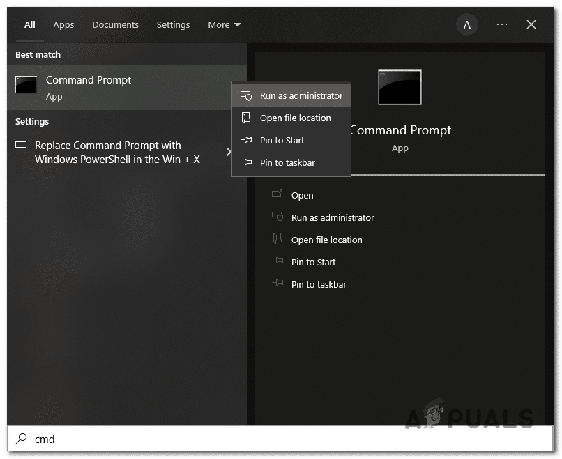Click the folder icon beside Open file location

coord(247,118)
